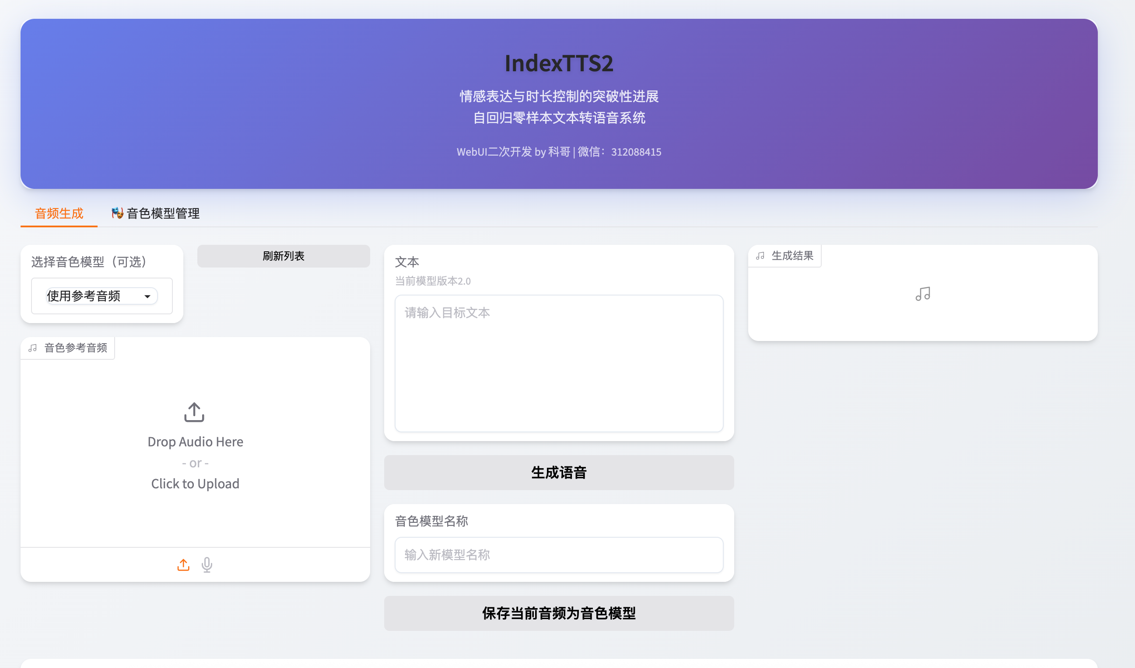Click the 输入新模型名称 name field
The image size is (1135, 668).
pos(558,555)
